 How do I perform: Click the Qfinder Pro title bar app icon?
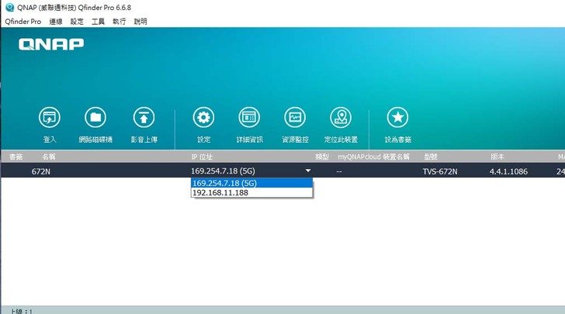pos(10,7)
